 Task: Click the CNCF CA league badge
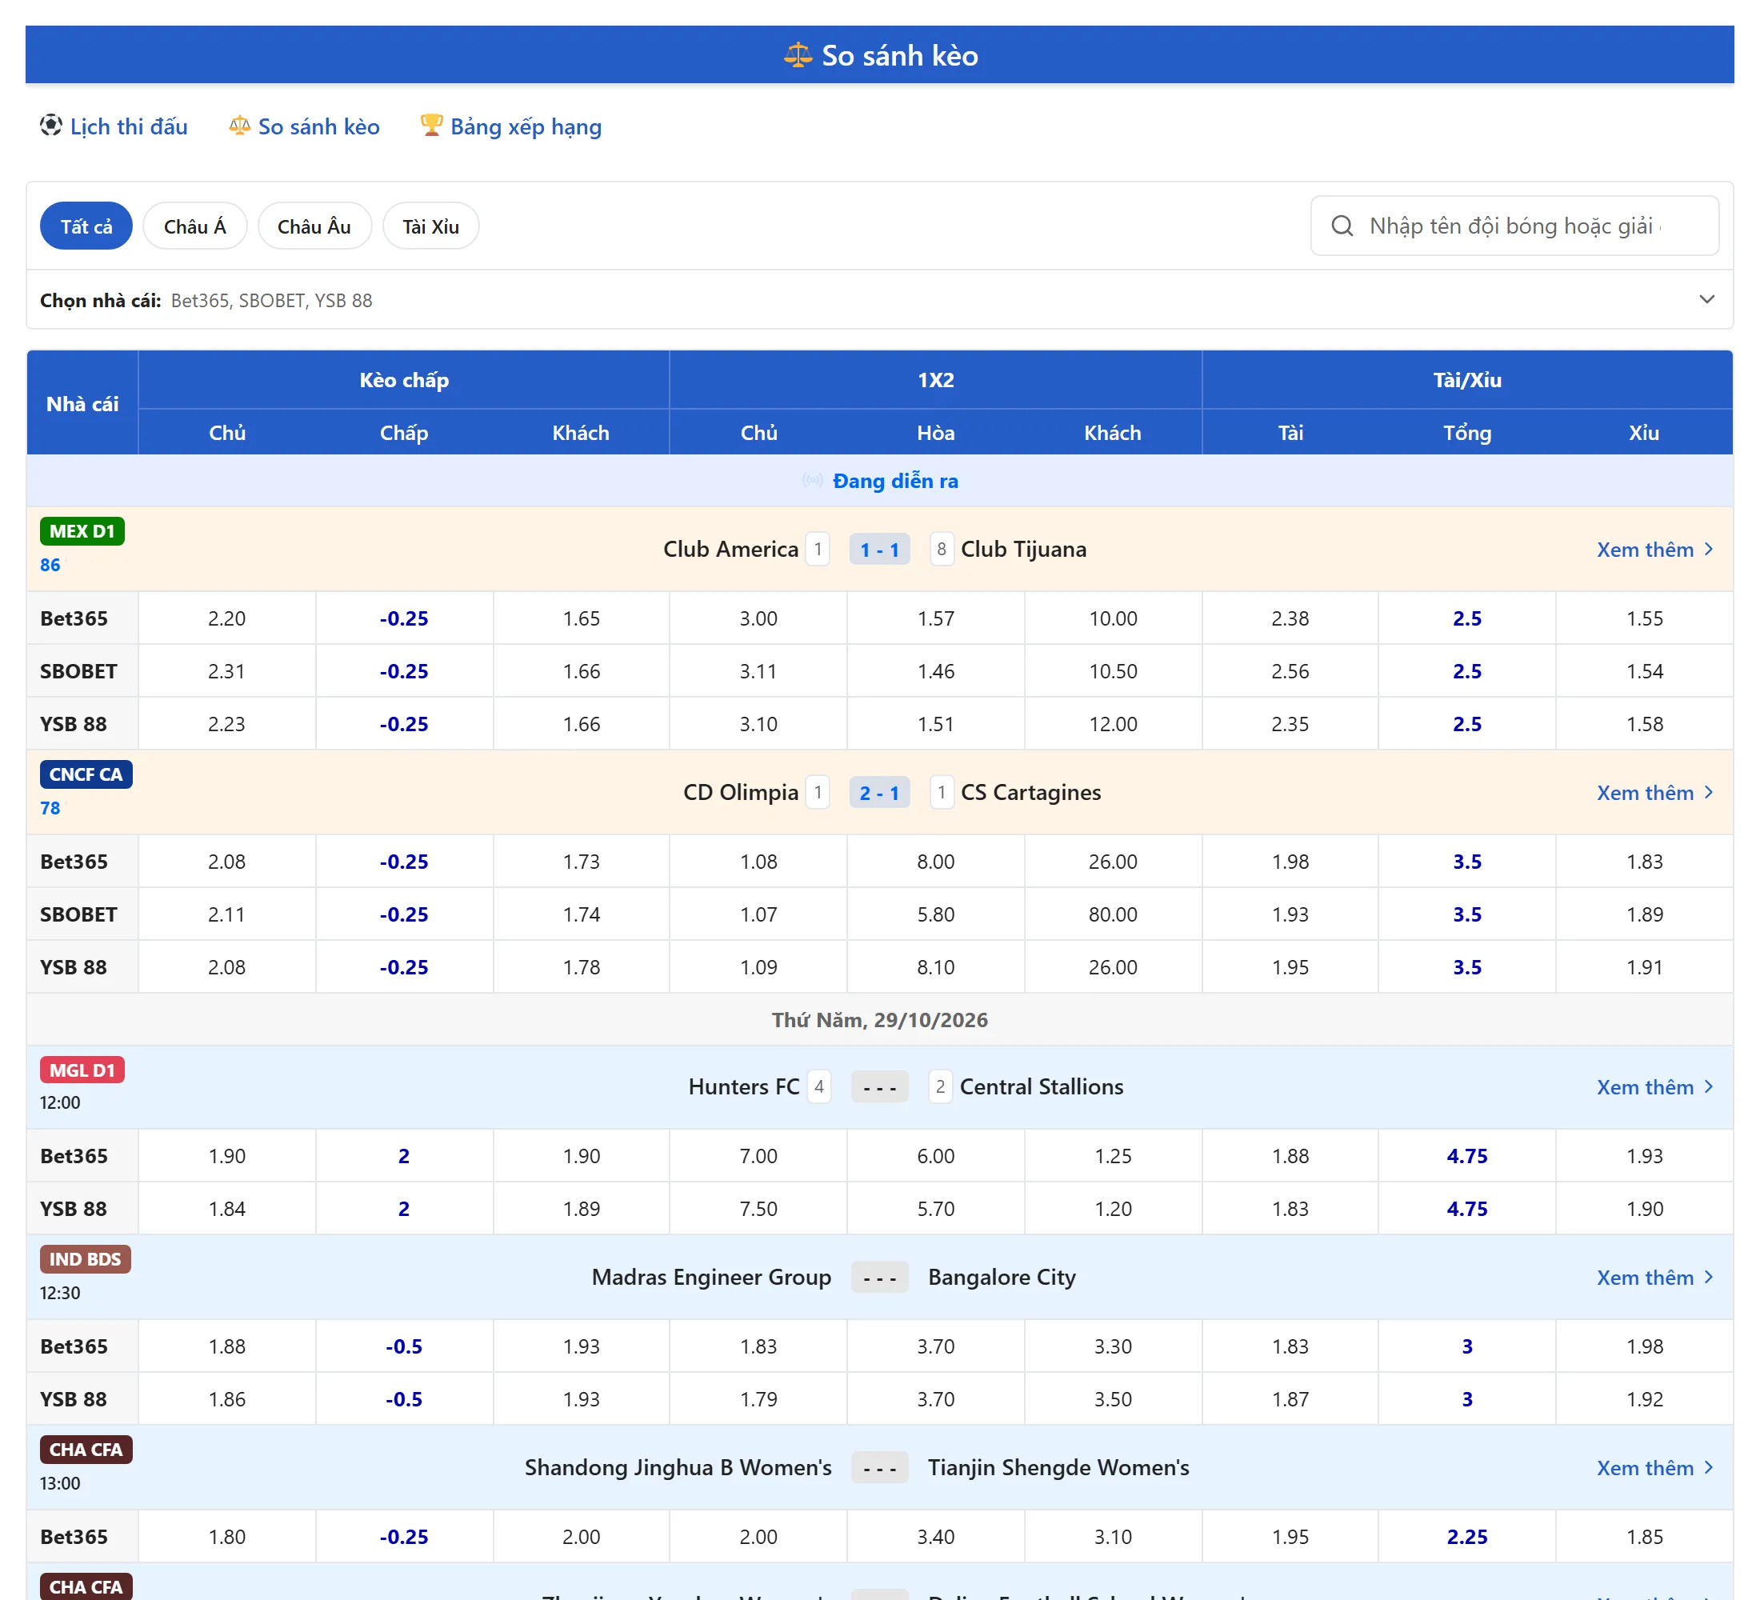(x=86, y=774)
